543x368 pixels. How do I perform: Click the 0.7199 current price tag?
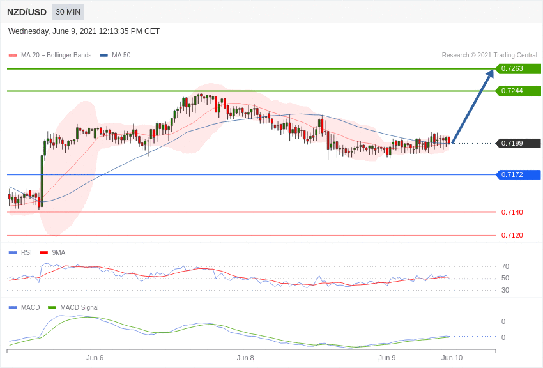pos(519,143)
